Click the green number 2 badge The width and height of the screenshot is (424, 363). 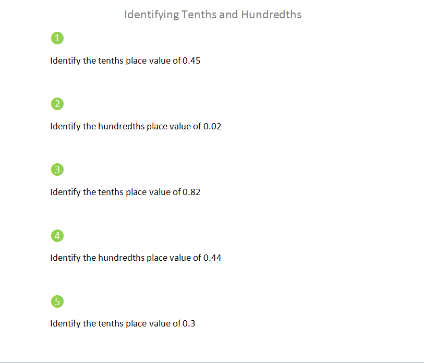tap(57, 104)
